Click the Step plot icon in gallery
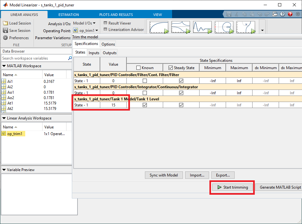 pyautogui.click(x=159, y=27)
